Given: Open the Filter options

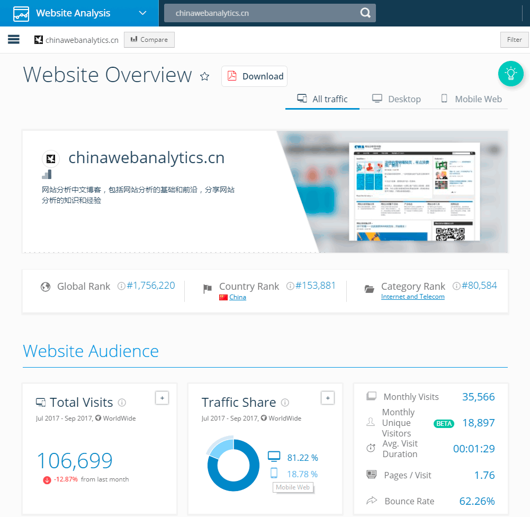Looking at the screenshot, I should point(514,40).
